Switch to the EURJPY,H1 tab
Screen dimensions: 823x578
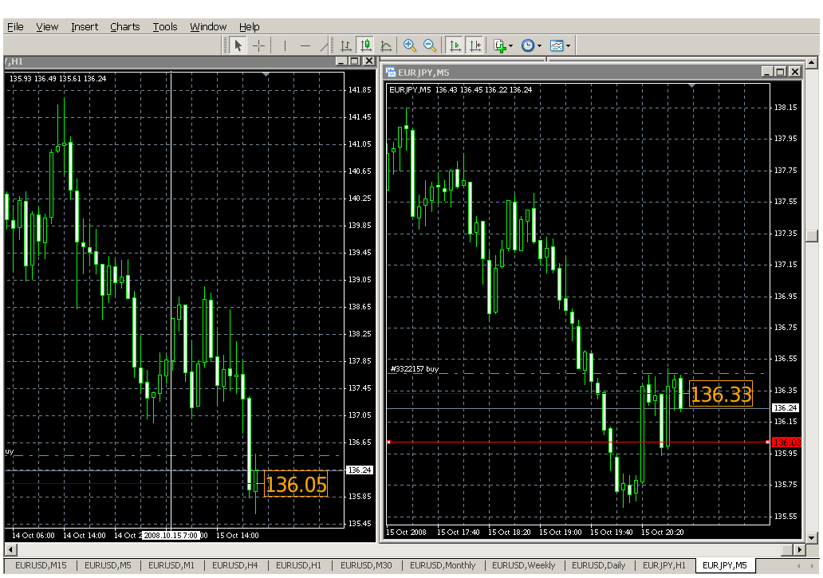click(664, 565)
